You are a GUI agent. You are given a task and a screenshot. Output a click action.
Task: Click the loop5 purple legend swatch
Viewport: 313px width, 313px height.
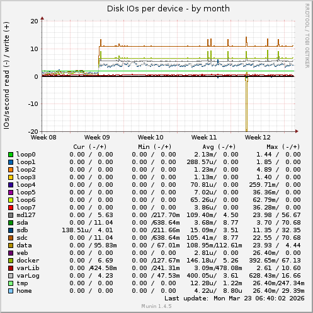[11, 192]
